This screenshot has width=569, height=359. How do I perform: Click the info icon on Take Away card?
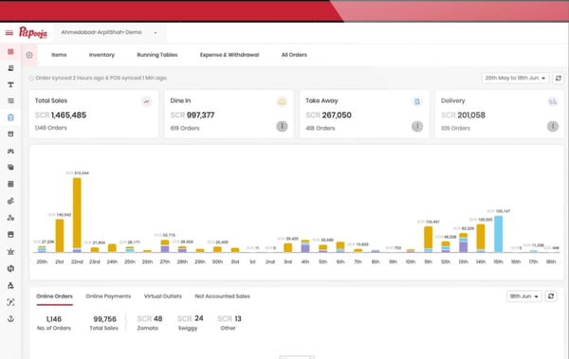pyautogui.click(x=417, y=126)
